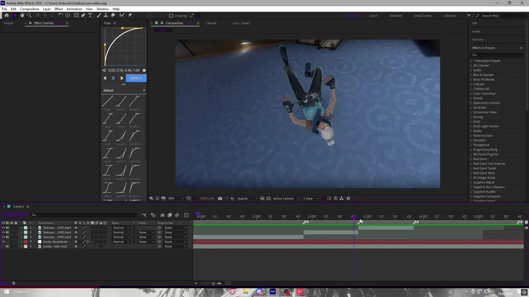
Task: Open the Composition menu
Action: pyautogui.click(x=30, y=9)
